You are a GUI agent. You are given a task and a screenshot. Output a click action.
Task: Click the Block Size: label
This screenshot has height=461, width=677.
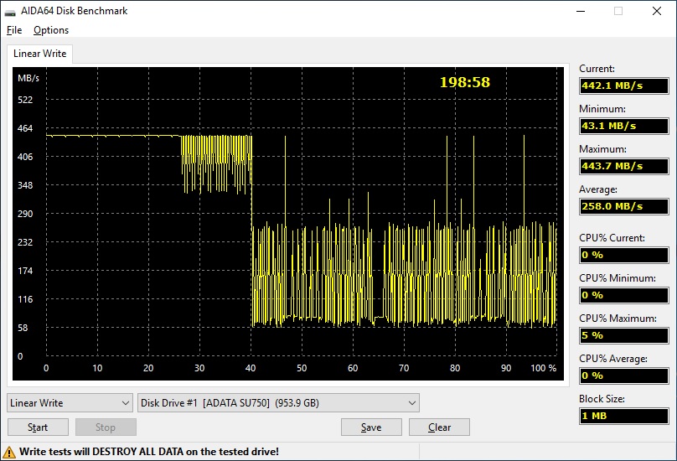[x=602, y=399]
